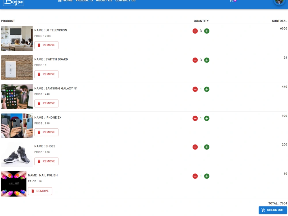Increase Nail Polish quantity with plus icon

[x=206, y=176]
